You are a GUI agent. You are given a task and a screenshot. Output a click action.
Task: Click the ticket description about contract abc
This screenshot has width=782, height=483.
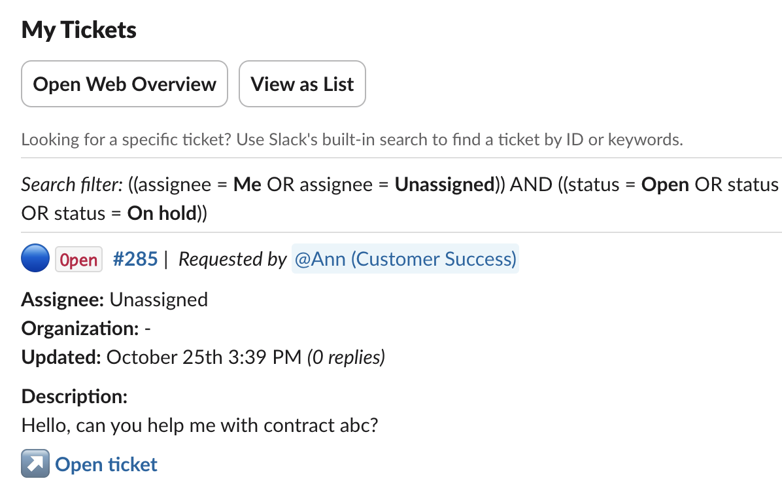click(200, 425)
